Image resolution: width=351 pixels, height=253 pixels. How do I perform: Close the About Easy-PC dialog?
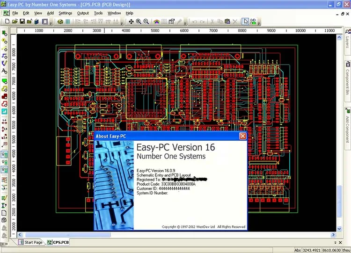242,136
